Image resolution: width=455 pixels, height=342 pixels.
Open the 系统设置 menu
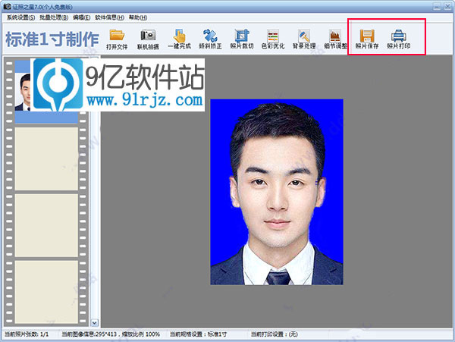(x=20, y=17)
